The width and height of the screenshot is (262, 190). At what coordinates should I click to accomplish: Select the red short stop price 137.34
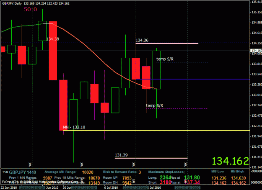[x=192, y=182]
